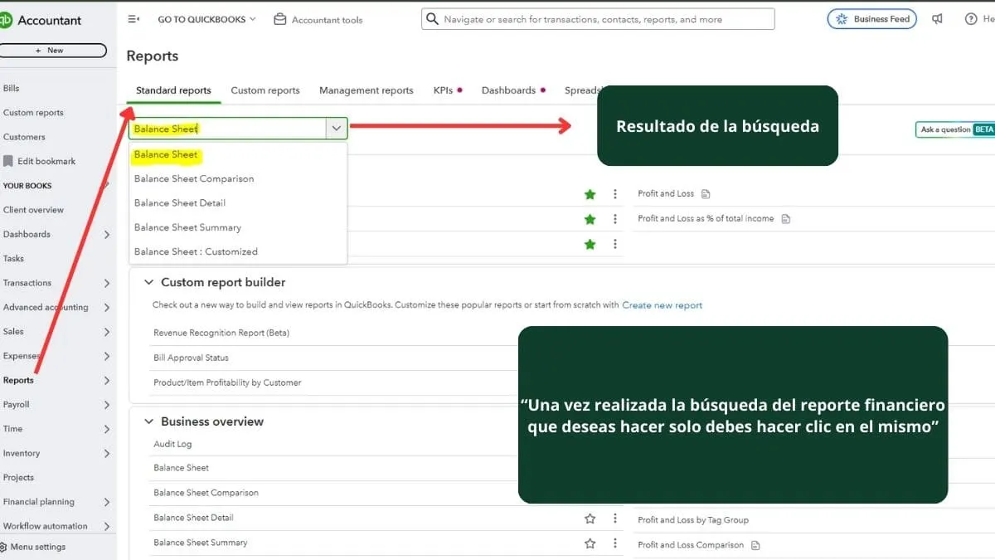Viewport: 995px width, 560px height.
Task: Expand Financial planning chevron in sidebar
Action: point(106,502)
